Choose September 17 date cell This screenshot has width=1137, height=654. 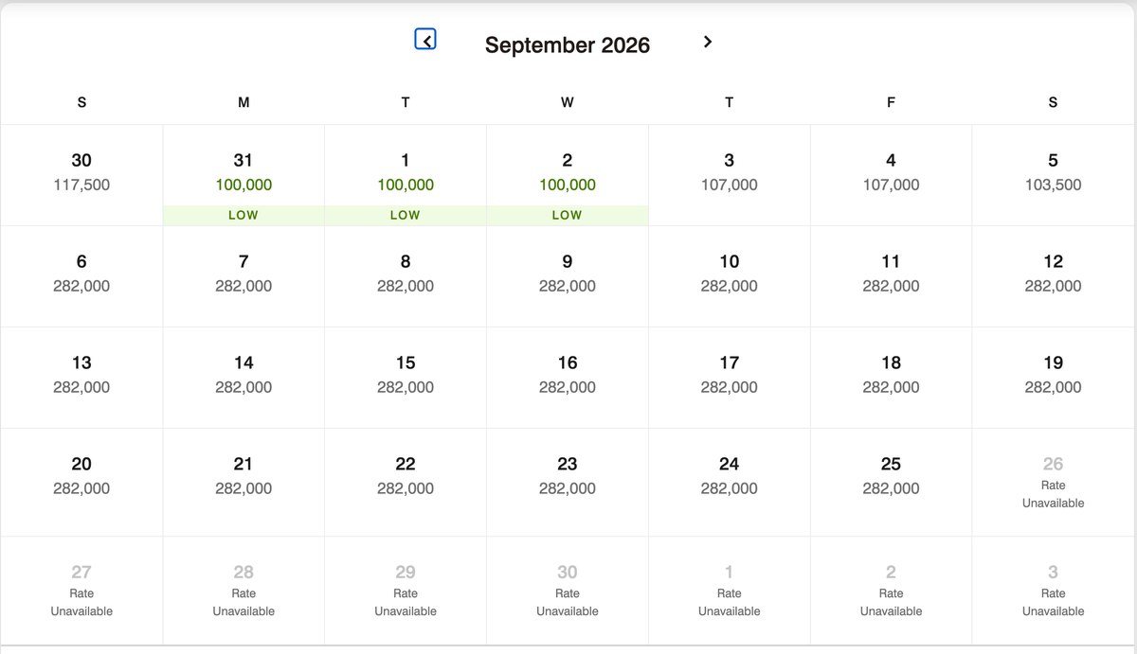point(729,376)
